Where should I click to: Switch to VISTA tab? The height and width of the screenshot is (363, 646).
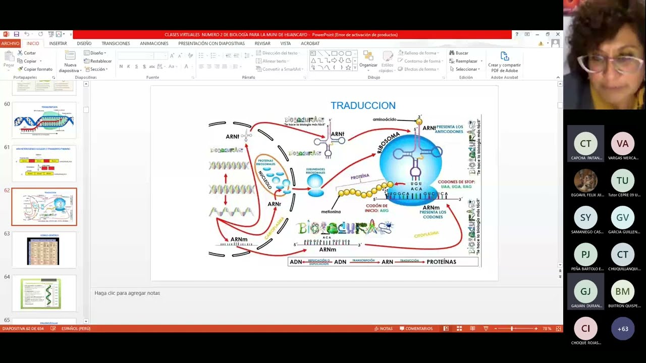(286, 43)
